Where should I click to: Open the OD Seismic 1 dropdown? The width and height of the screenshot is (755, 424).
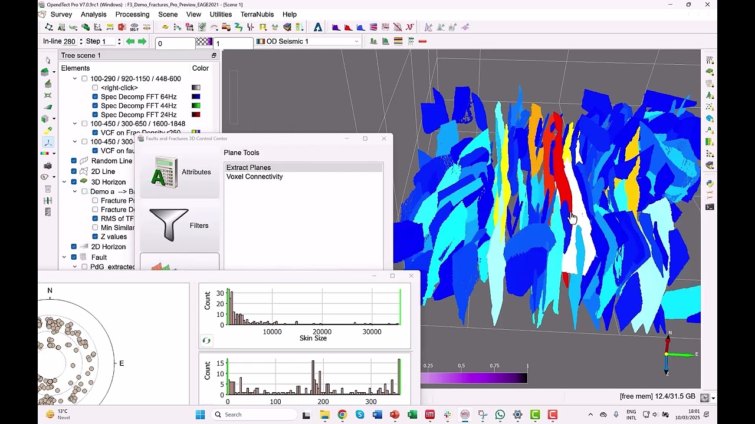coord(307,41)
